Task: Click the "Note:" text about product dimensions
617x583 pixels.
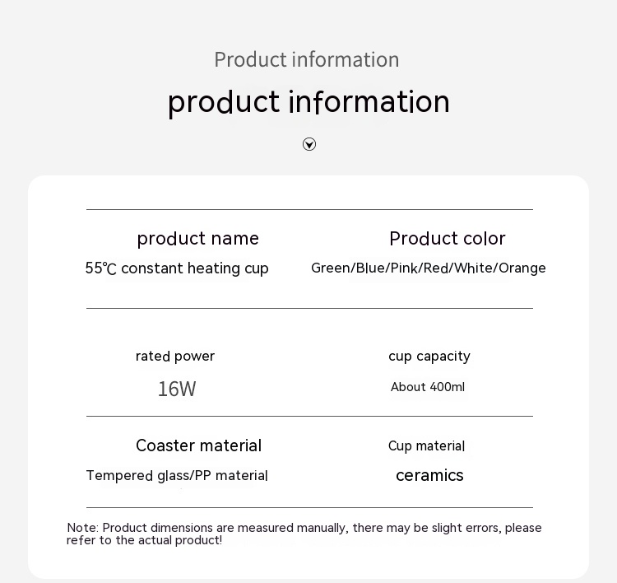Action: (x=83, y=528)
